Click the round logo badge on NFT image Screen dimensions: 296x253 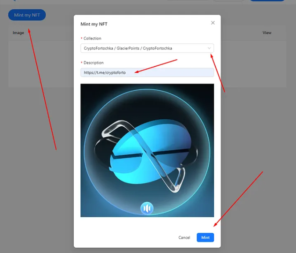[147, 208]
